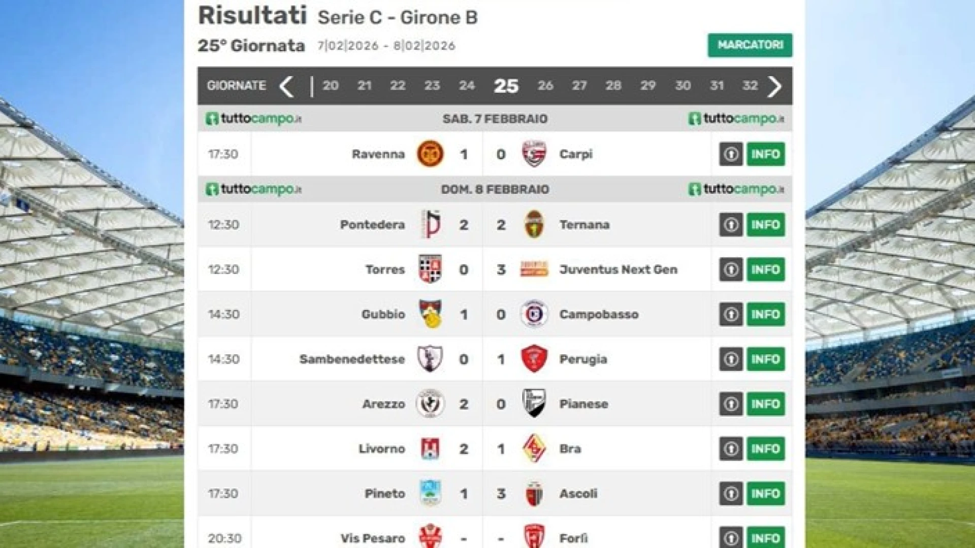Go to previous matchdays with left arrow

[x=286, y=86]
